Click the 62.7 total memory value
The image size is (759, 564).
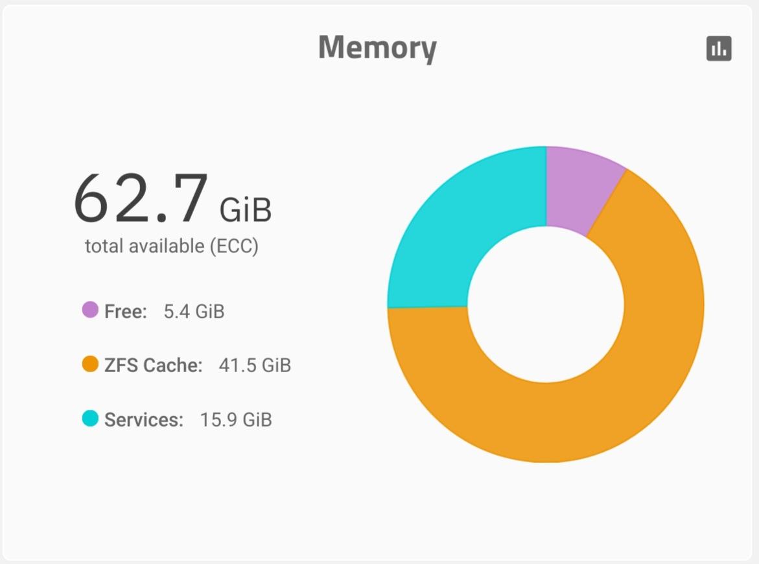[141, 200]
